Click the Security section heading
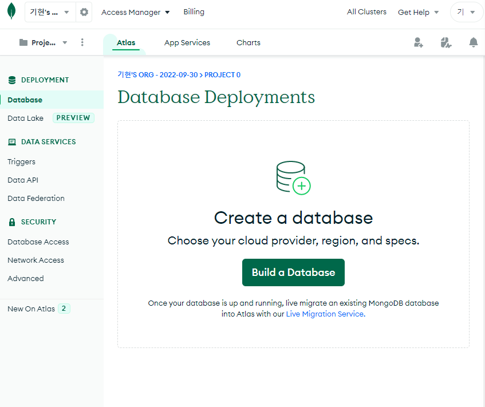The width and height of the screenshot is (485, 407). click(x=39, y=222)
